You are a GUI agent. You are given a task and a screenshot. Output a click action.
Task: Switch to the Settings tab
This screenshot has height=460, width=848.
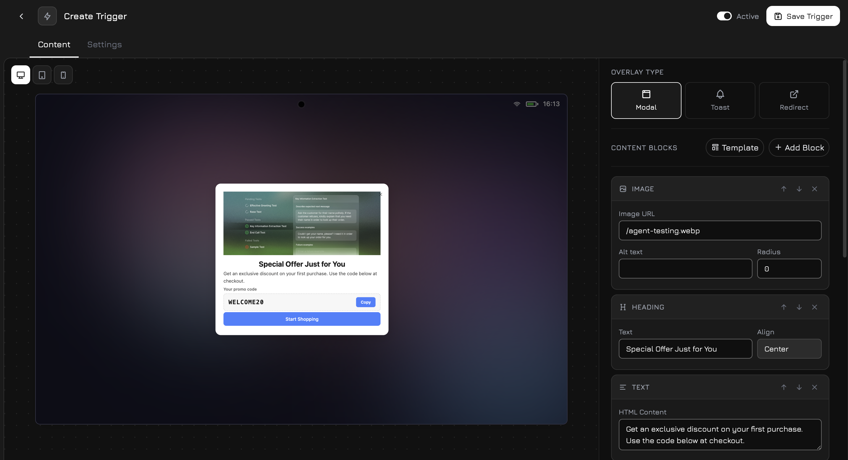[104, 44]
